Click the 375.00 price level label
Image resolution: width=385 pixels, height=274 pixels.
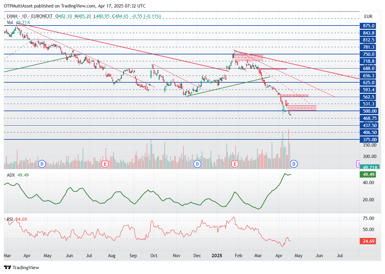pyautogui.click(x=370, y=139)
